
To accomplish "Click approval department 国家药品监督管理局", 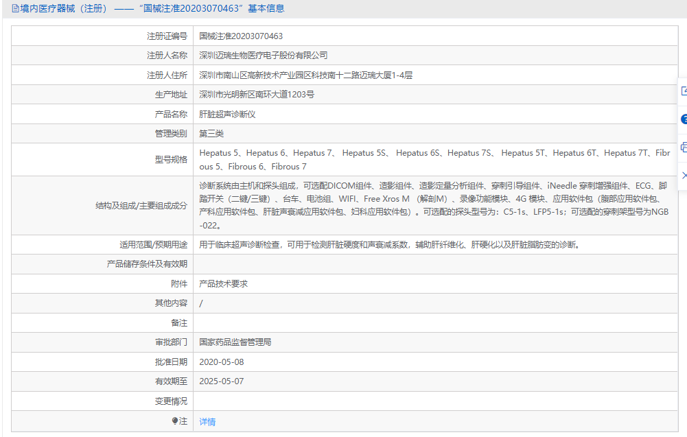I will tap(235, 342).
